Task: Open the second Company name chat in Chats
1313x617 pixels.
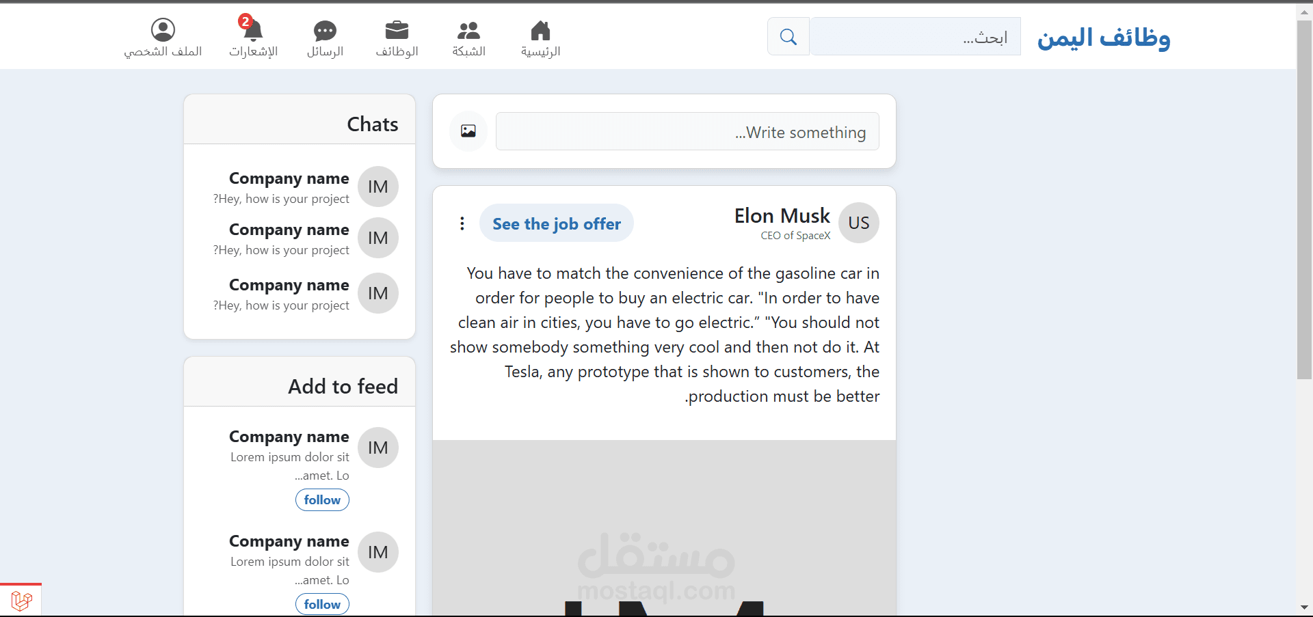Action: point(289,230)
